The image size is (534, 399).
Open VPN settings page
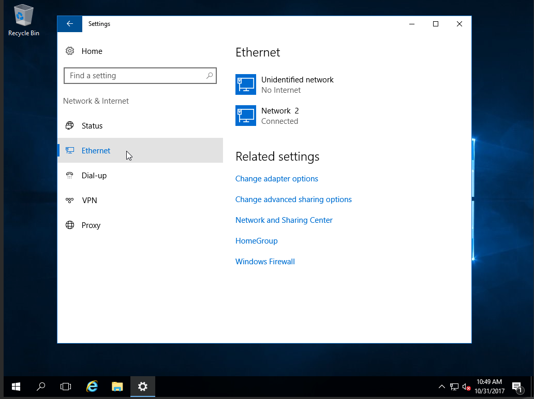pyautogui.click(x=140, y=200)
